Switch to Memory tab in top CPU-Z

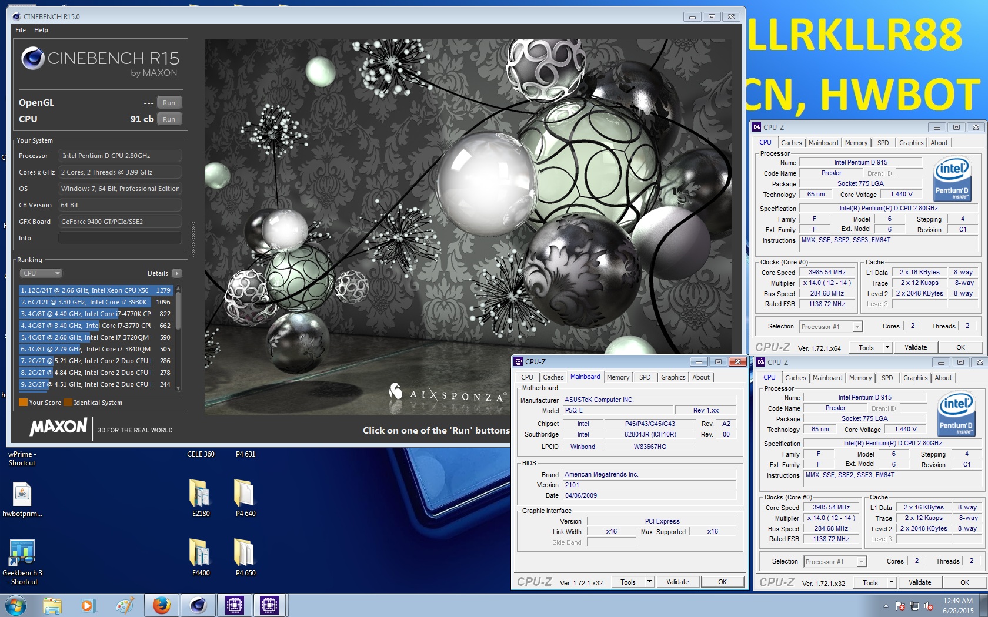(856, 143)
